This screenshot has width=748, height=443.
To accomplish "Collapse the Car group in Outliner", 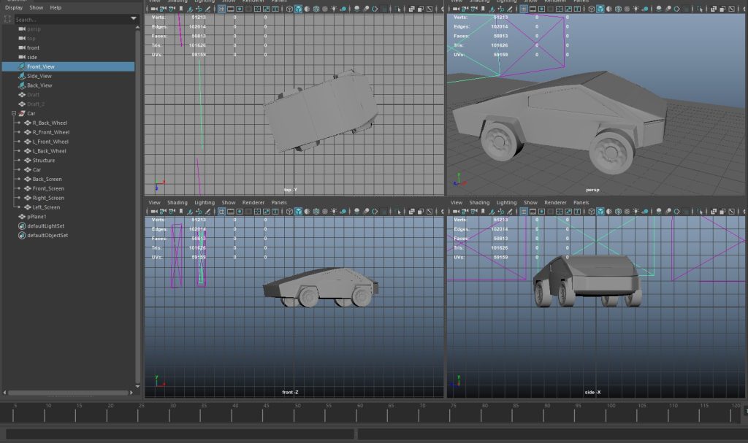I will pos(14,114).
